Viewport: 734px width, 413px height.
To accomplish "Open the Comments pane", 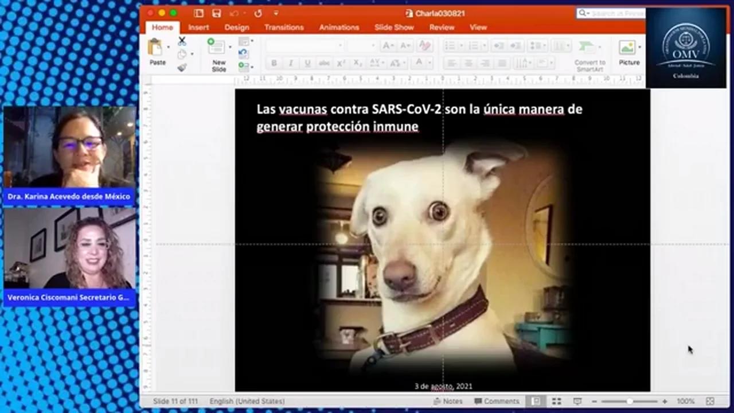I will (497, 402).
